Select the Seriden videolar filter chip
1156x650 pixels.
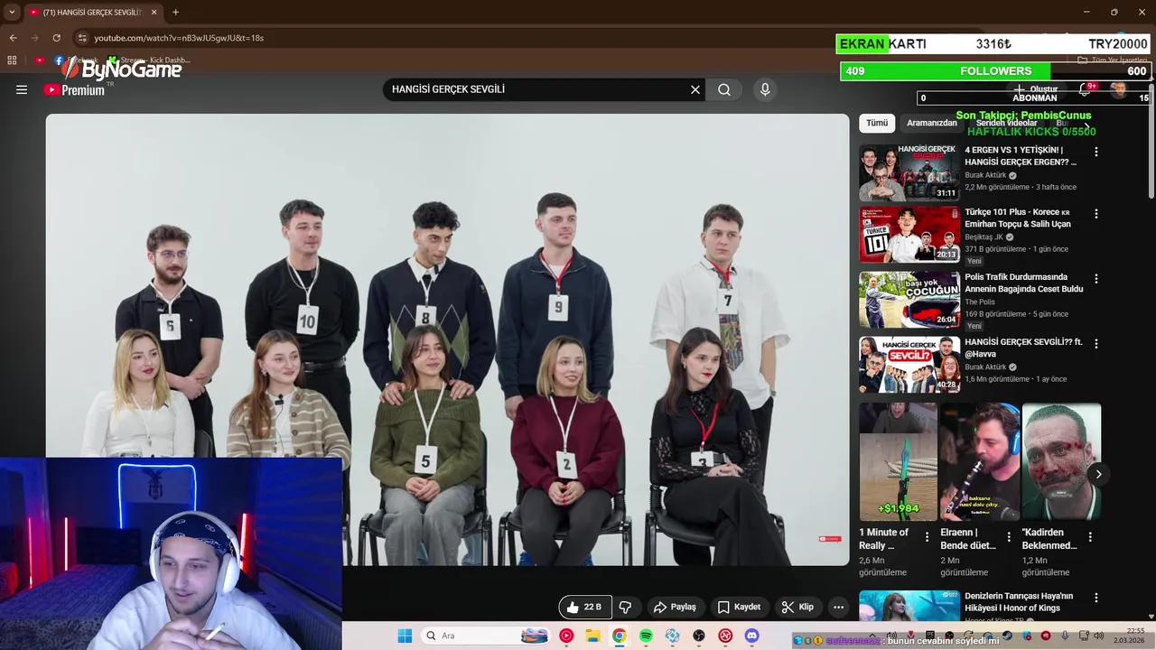pos(1006,123)
